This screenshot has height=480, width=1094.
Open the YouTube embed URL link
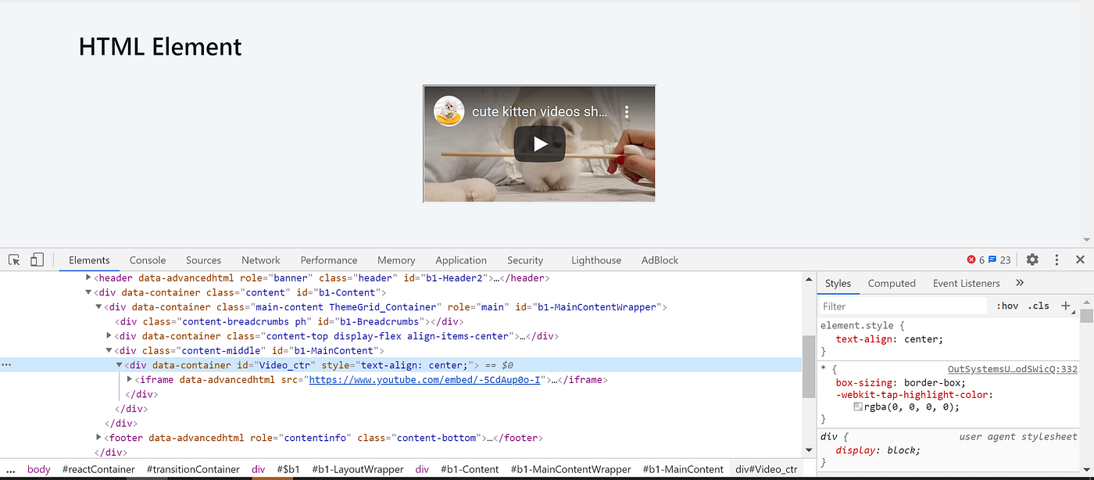(x=426, y=379)
